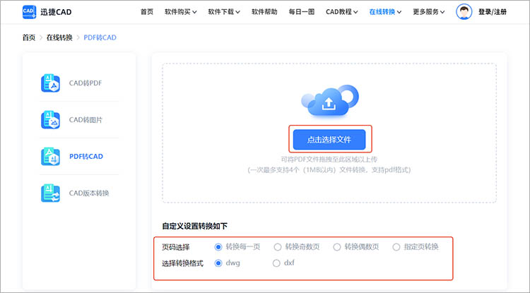Open 每日一图 in top navigation

point(302,12)
